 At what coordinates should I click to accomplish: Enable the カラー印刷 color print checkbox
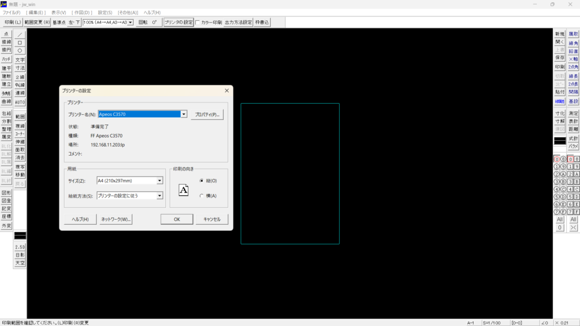(198, 23)
